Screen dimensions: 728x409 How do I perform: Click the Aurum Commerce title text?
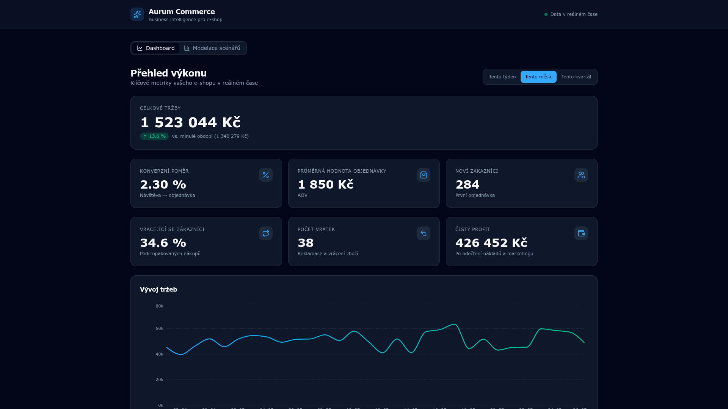pyautogui.click(x=182, y=12)
